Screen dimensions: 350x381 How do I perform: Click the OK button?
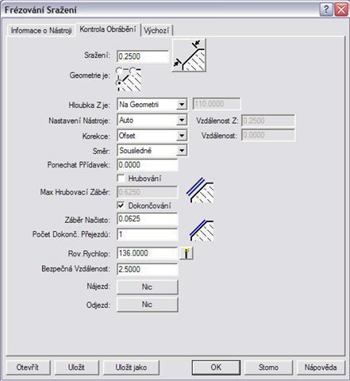point(216,368)
